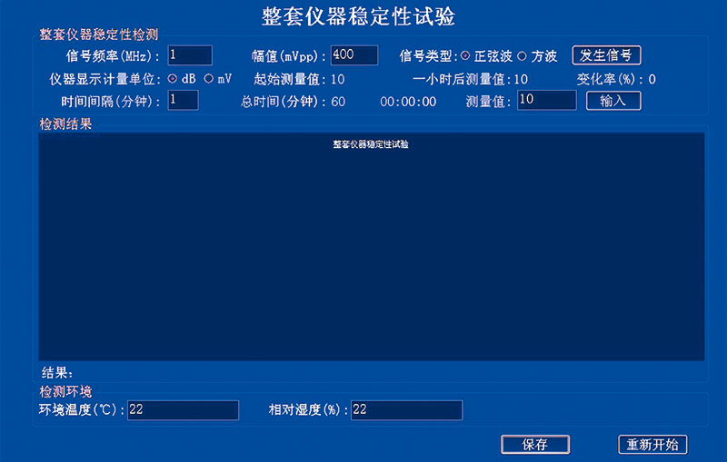Choose dB as the display unit
The height and width of the screenshot is (462, 727).
pos(173,79)
